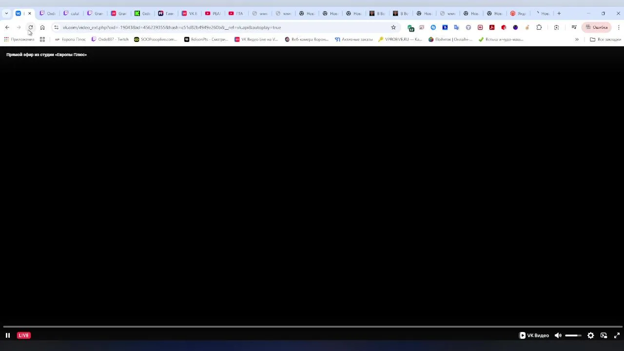Screen dimensions: 624x351
Task: Open the Chrome three-dot menu
Action: tap(618, 27)
